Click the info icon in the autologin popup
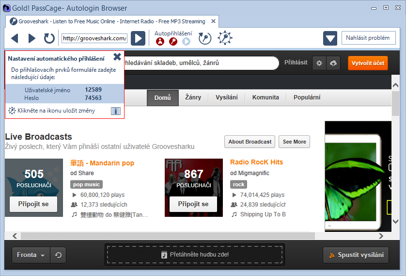The height and width of the screenshot is (276, 406). tap(116, 111)
